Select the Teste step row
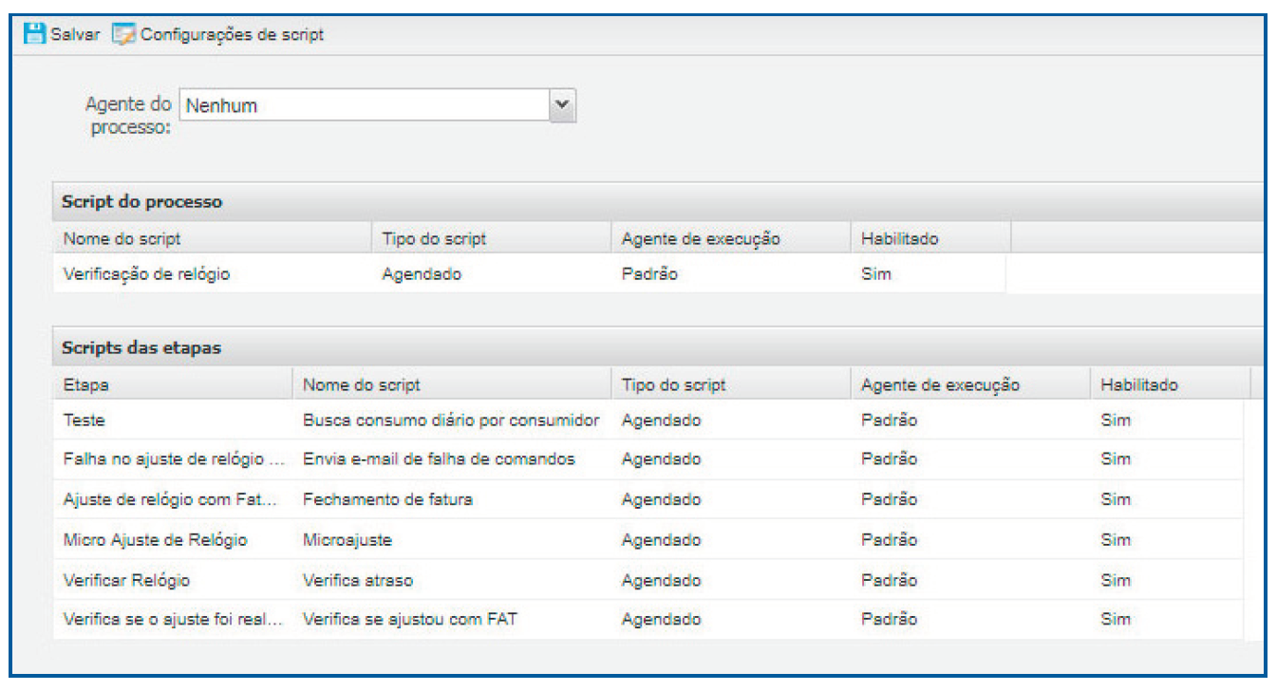Screen dimensions: 1277x691 point(85,420)
